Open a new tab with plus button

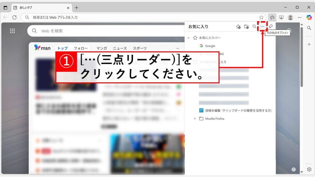tap(77, 8)
